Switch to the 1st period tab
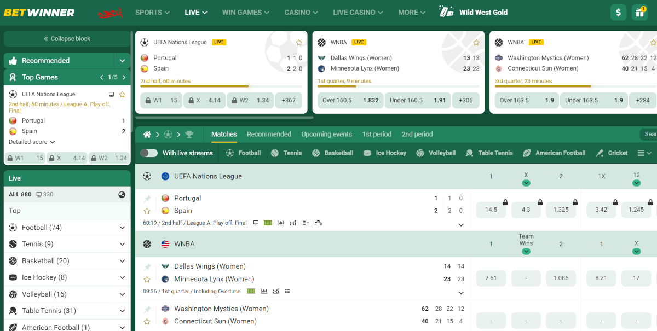 [377, 135]
